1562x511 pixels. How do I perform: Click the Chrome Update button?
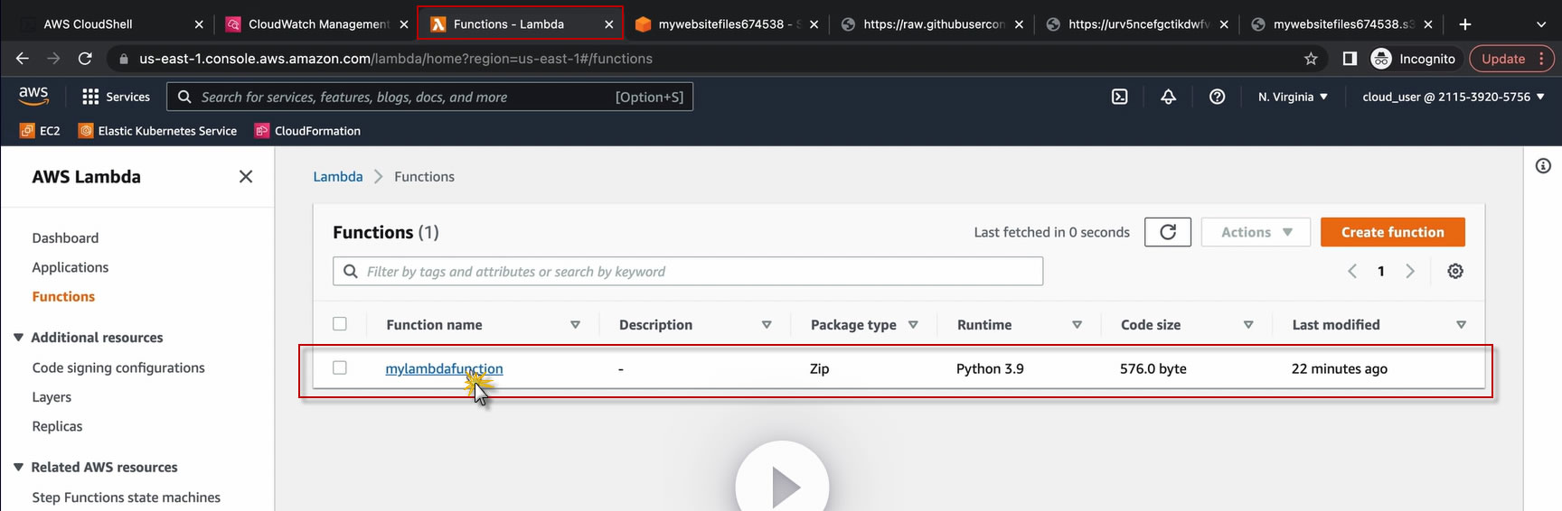[1511, 59]
